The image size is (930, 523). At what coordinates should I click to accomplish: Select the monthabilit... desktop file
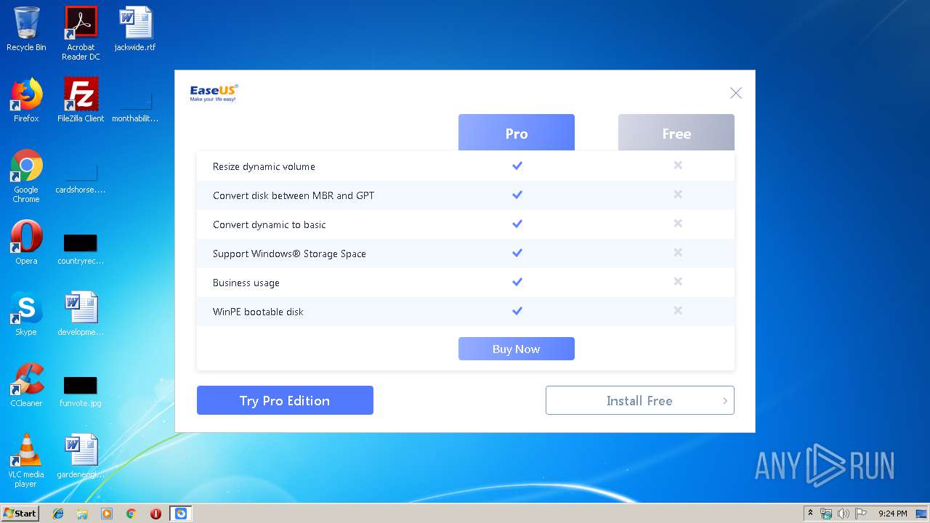135,105
